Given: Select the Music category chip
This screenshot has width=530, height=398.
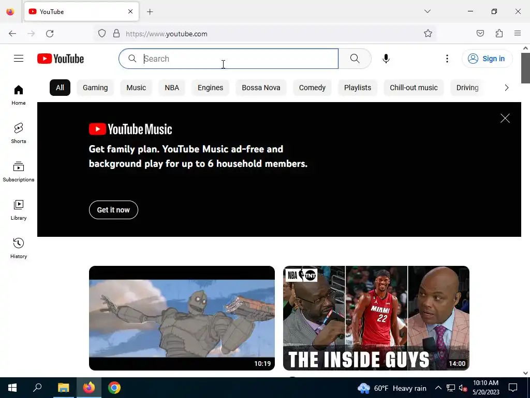Looking at the screenshot, I should 136,88.
